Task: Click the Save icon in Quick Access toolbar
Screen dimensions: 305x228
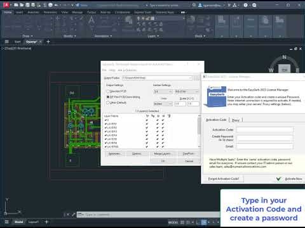Action: 27,4
